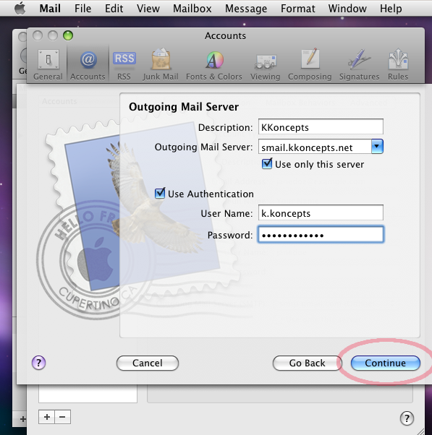Image resolution: width=432 pixels, height=435 pixels.
Task: Select the Accounts preferences icon
Action: pyautogui.click(x=88, y=65)
